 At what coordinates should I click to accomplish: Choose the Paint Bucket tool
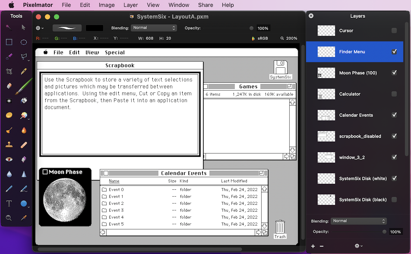tap(24, 100)
